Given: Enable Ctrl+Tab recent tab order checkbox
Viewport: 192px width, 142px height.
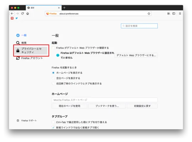Looking at the screenshot, I should [x=53, y=122].
